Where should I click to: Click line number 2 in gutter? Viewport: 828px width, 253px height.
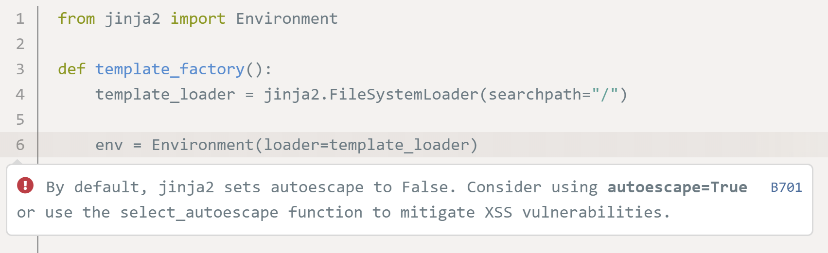tap(20, 44)
